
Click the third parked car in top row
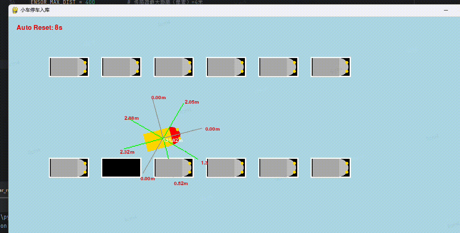pos(174,67)
